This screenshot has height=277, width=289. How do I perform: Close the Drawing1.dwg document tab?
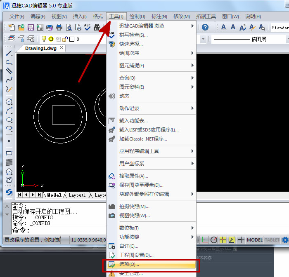[x=62, y=48]
